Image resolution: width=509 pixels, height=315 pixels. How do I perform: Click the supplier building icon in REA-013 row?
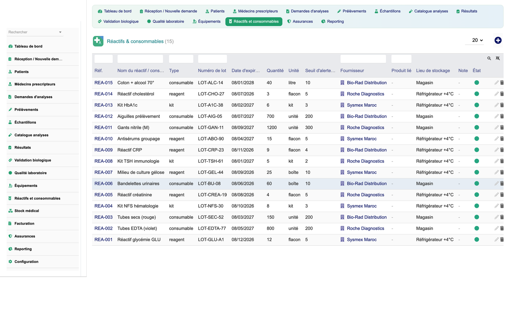click(342, 105)
